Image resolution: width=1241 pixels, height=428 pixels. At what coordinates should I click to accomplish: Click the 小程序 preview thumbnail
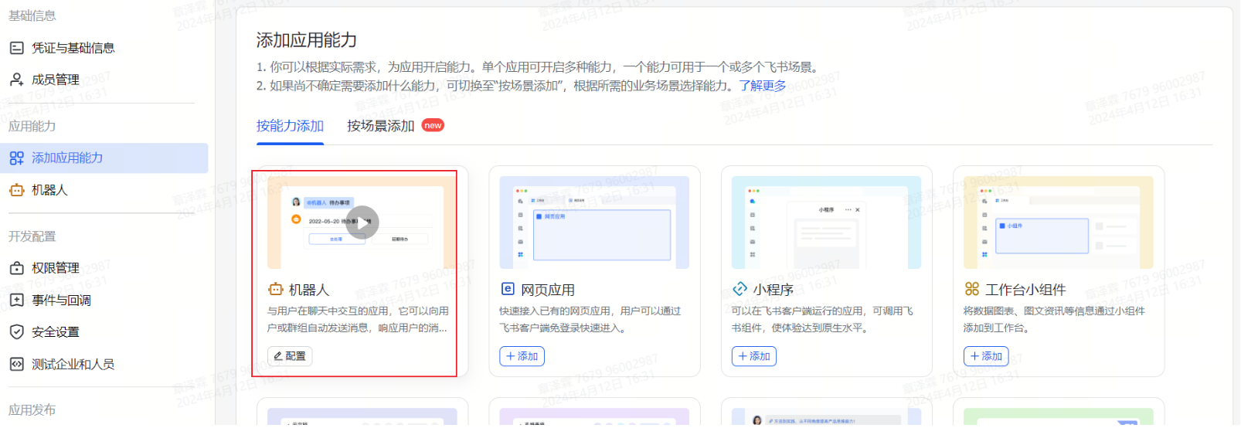click(x=826, y=222)
